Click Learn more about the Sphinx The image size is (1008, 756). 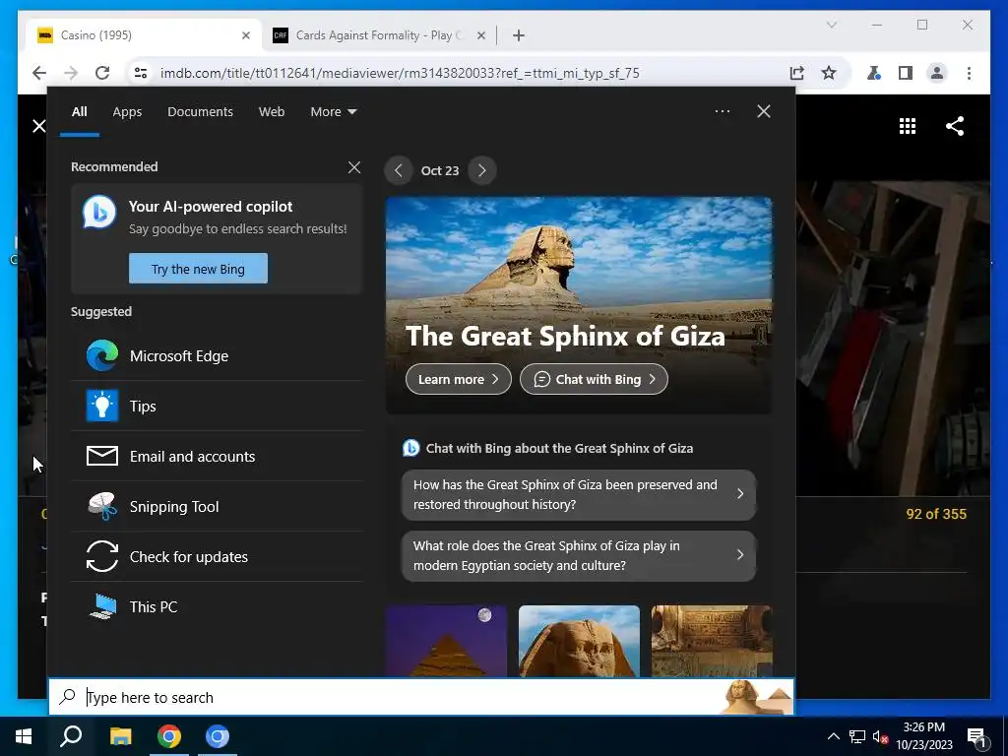[459, 379]
